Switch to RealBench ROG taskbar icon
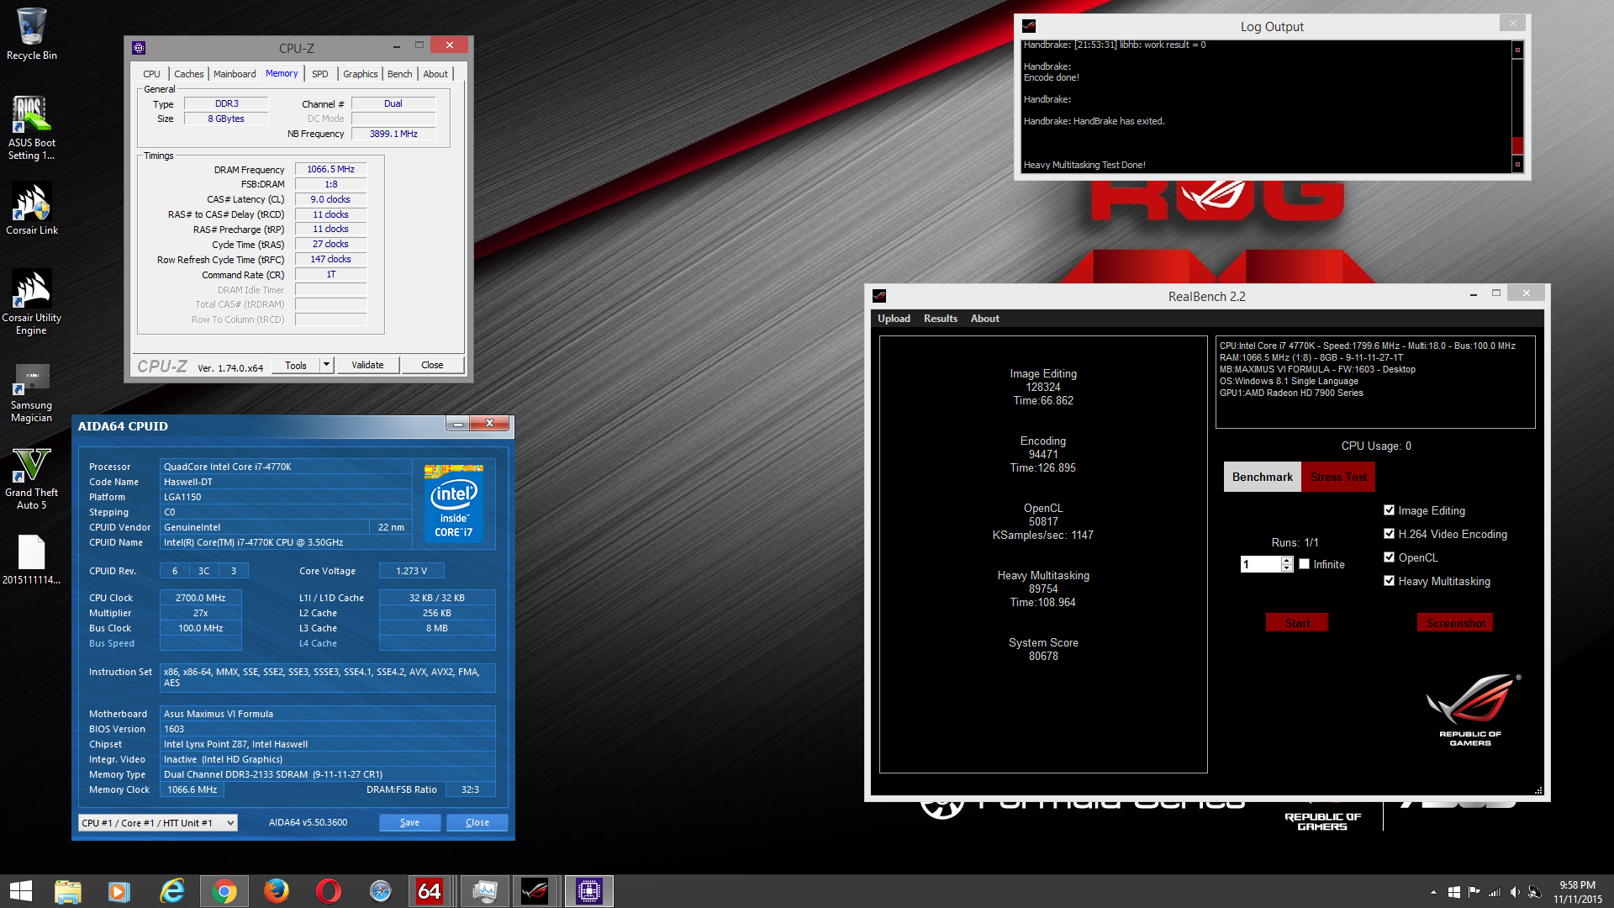 [535, 891]
